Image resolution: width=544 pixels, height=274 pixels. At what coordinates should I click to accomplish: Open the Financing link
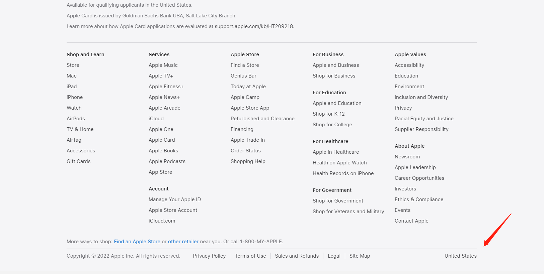(242, 129)
